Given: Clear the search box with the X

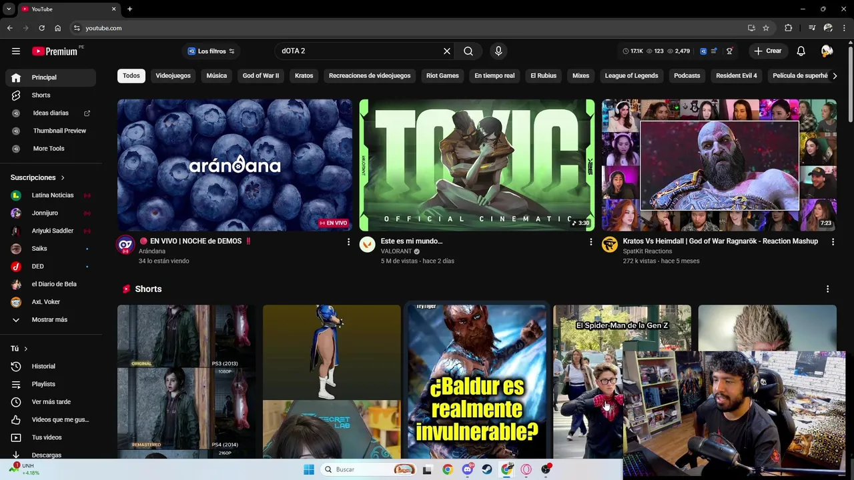Looking at the screenshot, I should pyautogui.click(x=447, y=51).
